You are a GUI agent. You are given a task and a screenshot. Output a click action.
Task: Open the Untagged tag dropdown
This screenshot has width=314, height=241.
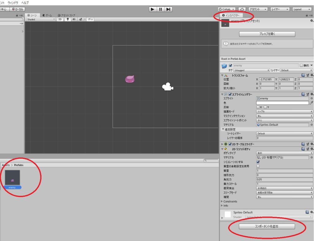tap(252, 70)
